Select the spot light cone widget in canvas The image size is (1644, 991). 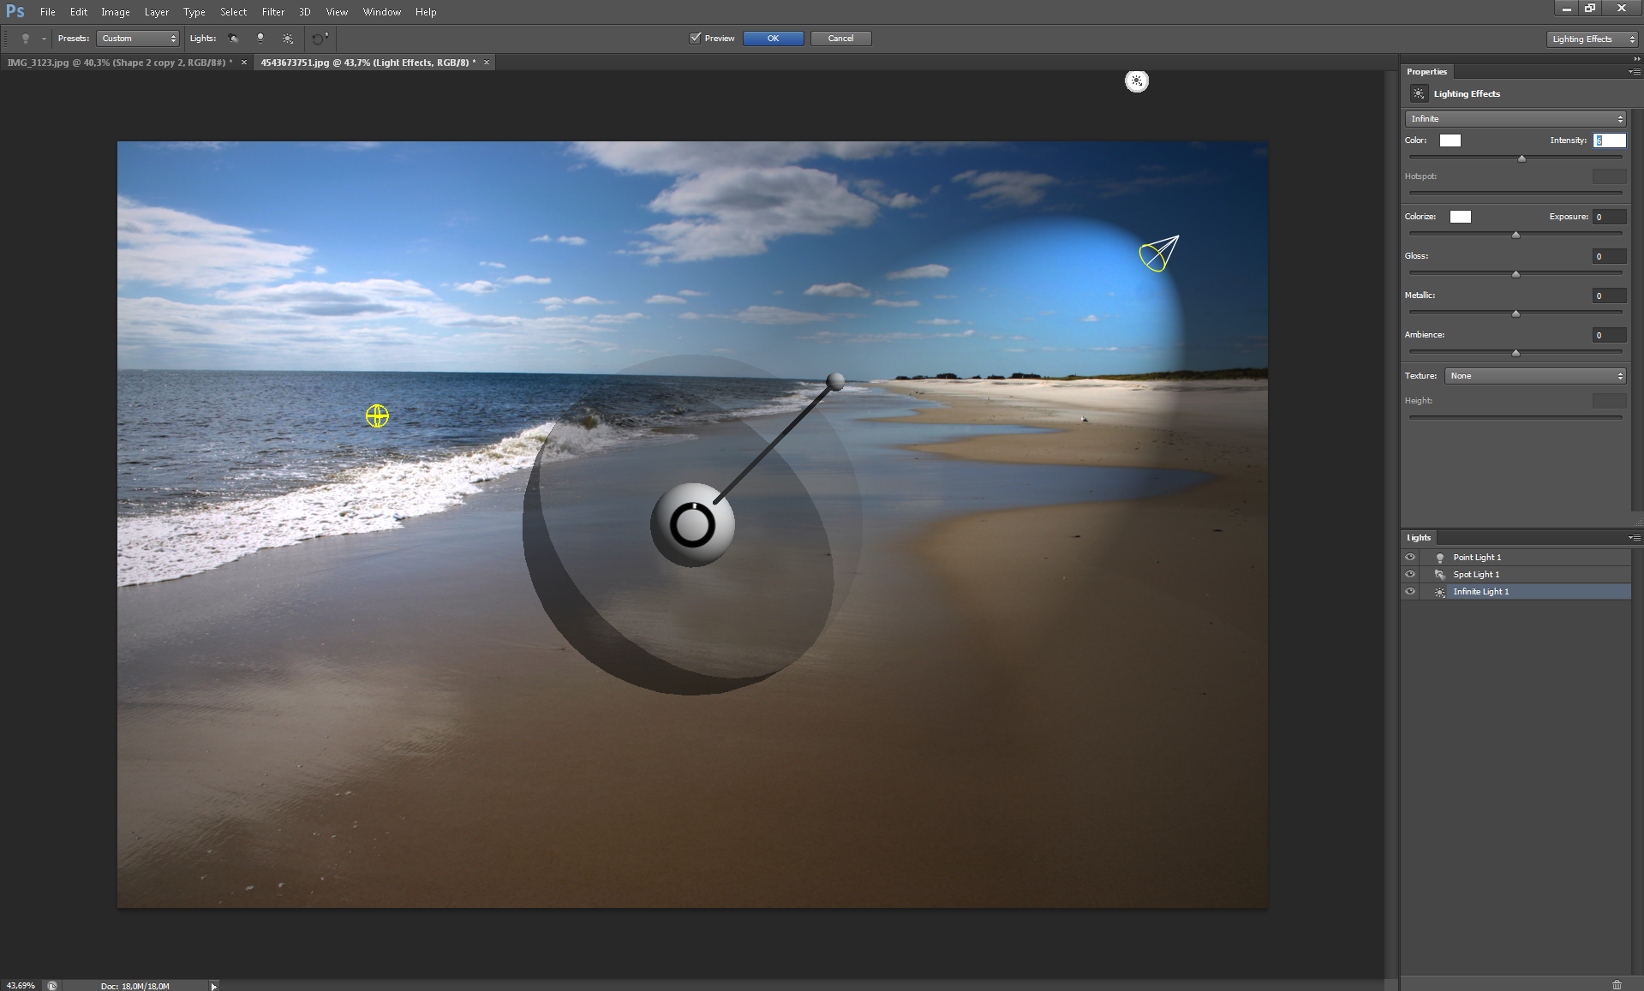click(x=1158, y=254)
